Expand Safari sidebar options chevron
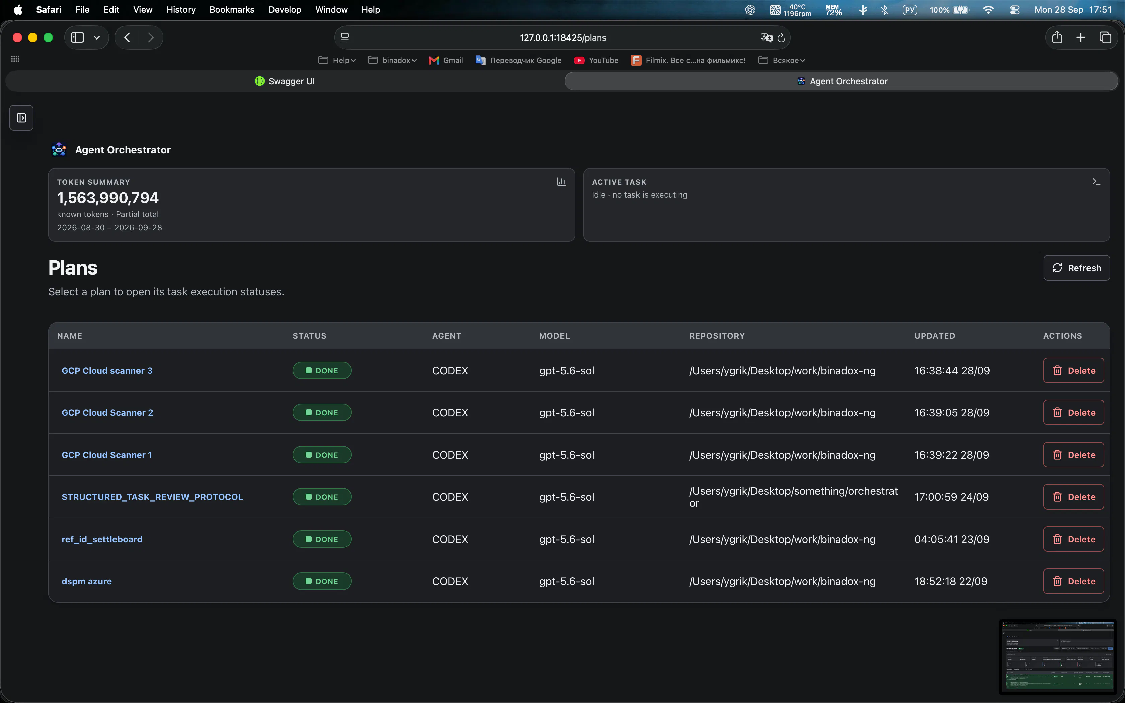The height and width of the screenshot is (703, 1125). pyautogui.click(x=97, y=37)
